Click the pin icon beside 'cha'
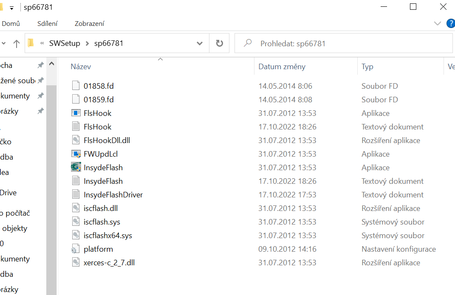 pos(41,65)
